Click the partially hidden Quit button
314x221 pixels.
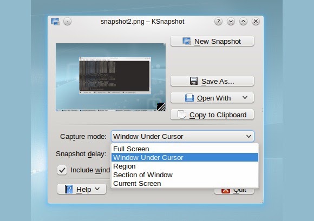(x=234, y=191)
